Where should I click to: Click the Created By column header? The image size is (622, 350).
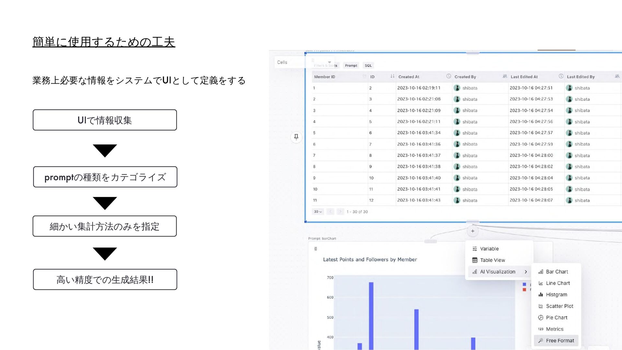tap(480, 77)
